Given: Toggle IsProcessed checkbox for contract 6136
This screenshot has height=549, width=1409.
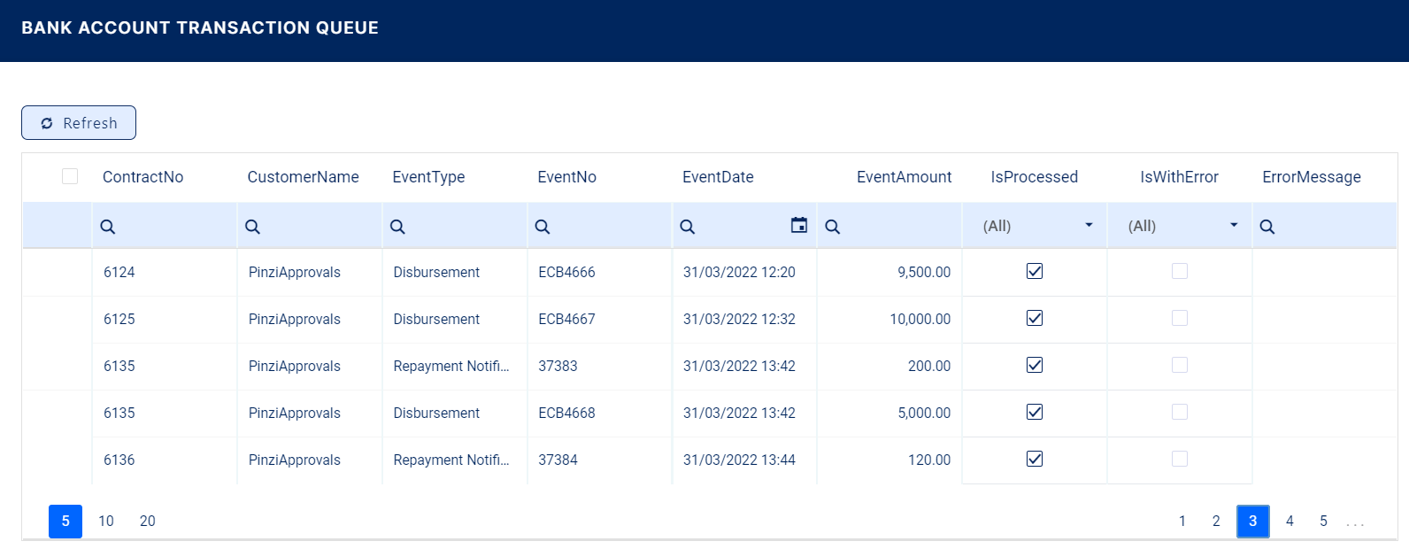Looking at the screenshot, I should tap(1034, 459).
